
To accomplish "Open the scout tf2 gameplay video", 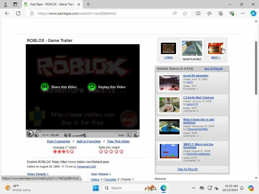I will click(x=196, y=76).
